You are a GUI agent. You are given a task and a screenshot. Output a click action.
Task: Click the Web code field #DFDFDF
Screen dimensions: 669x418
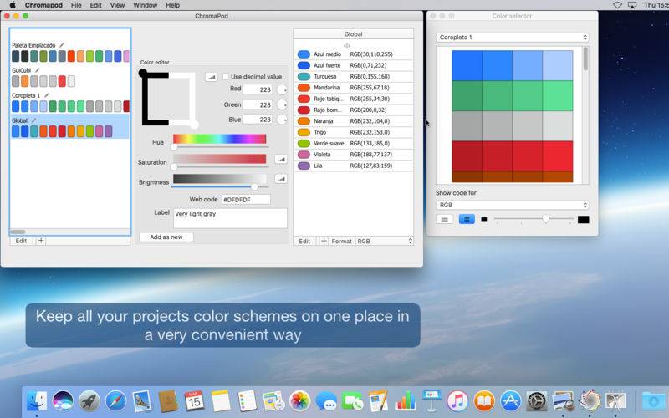coord(246,199)
